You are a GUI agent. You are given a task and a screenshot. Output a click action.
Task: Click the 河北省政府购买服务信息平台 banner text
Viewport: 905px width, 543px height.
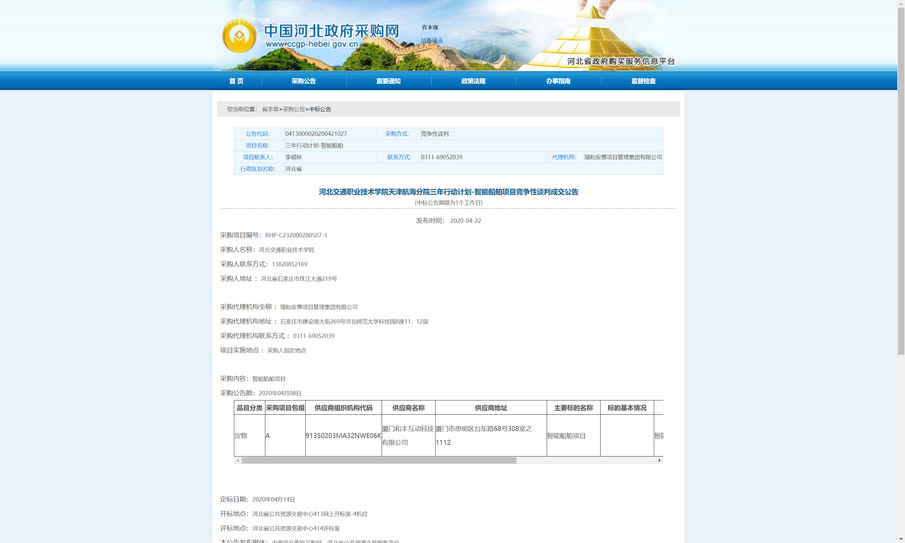point(621,61)
